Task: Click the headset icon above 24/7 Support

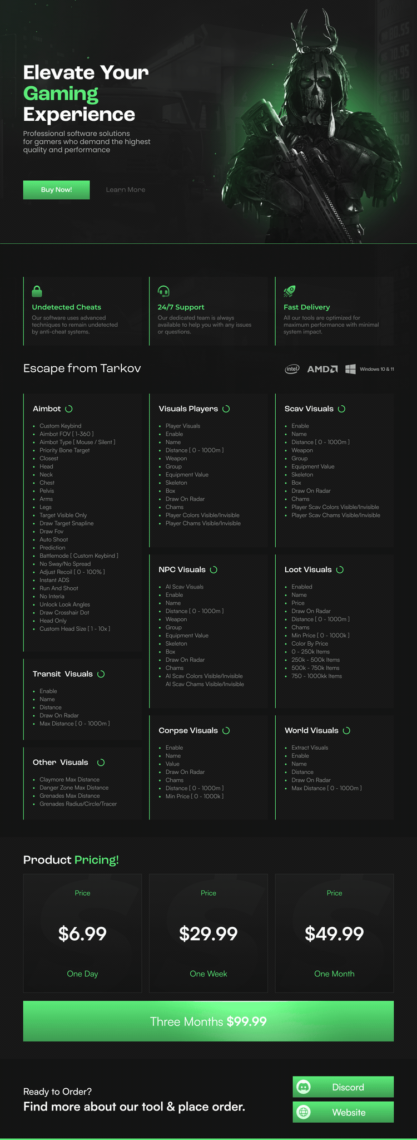Action: click(163, 291)
